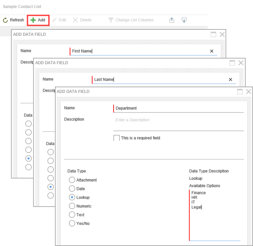Select the Attachment data type

coord(72,180)
